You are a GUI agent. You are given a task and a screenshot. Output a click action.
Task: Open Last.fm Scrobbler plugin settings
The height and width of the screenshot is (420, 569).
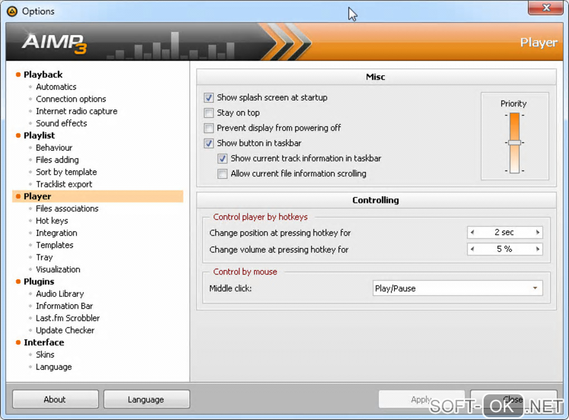click(x=67, y=318)
